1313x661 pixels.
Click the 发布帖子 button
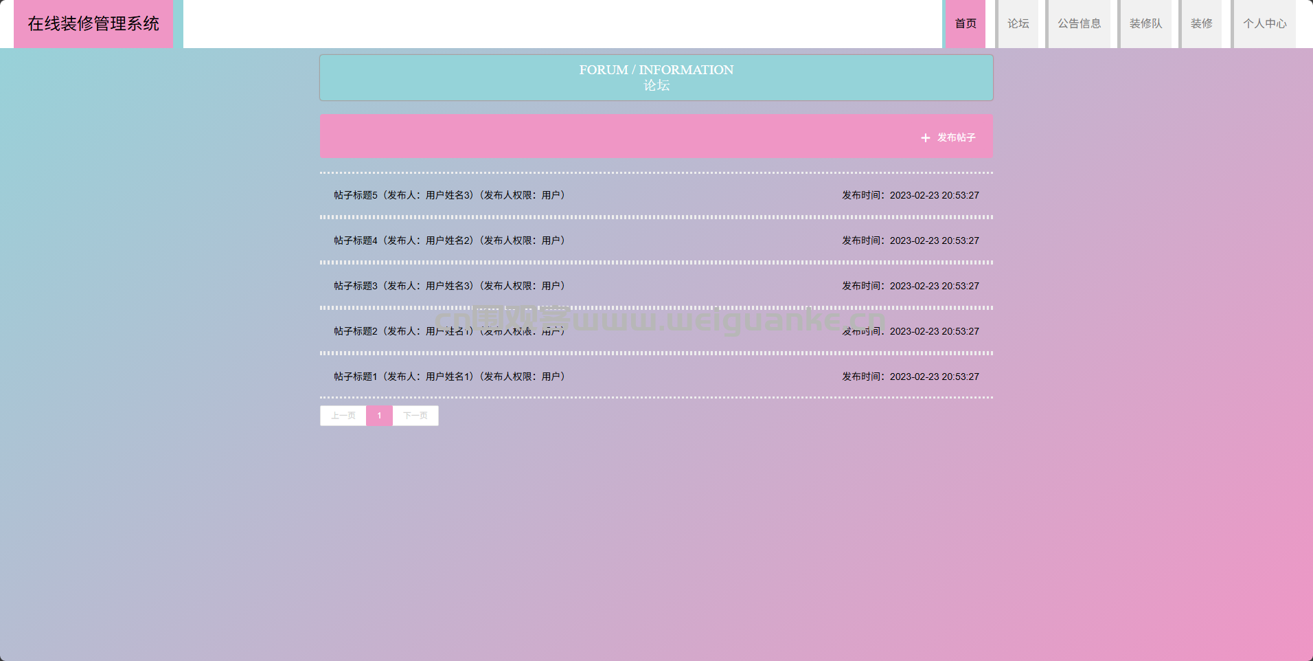pos(948,137)
